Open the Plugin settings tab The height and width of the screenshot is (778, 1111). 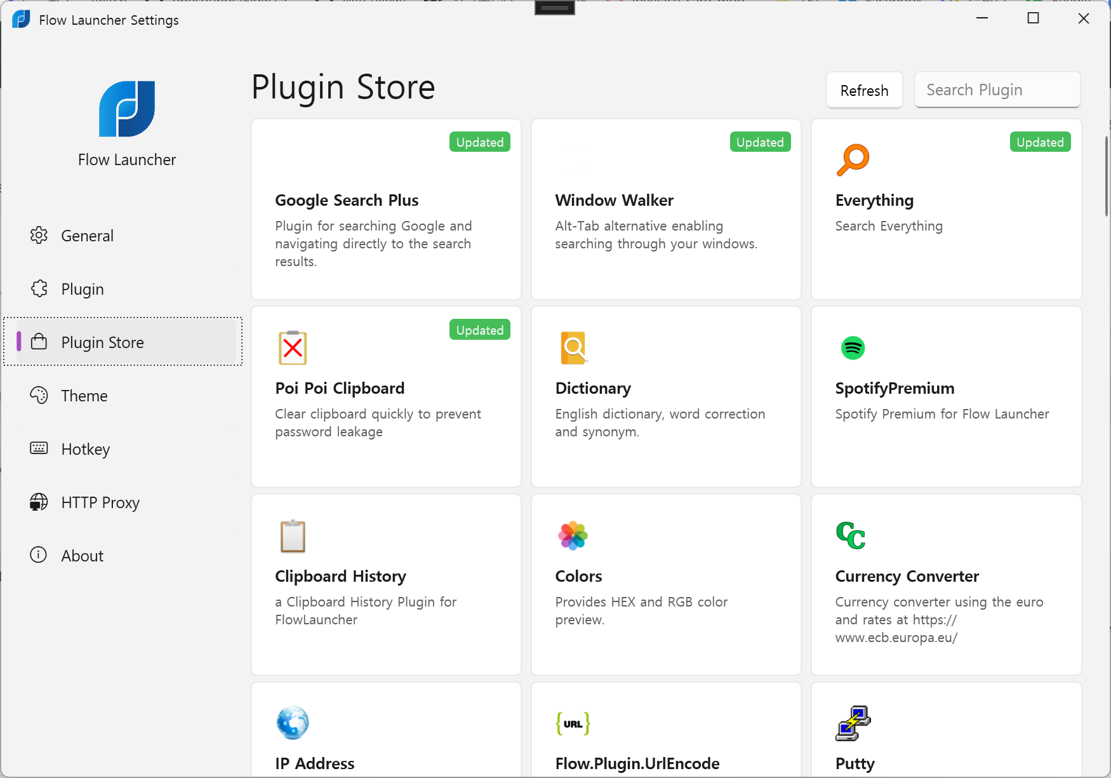(x=127, y=289)
